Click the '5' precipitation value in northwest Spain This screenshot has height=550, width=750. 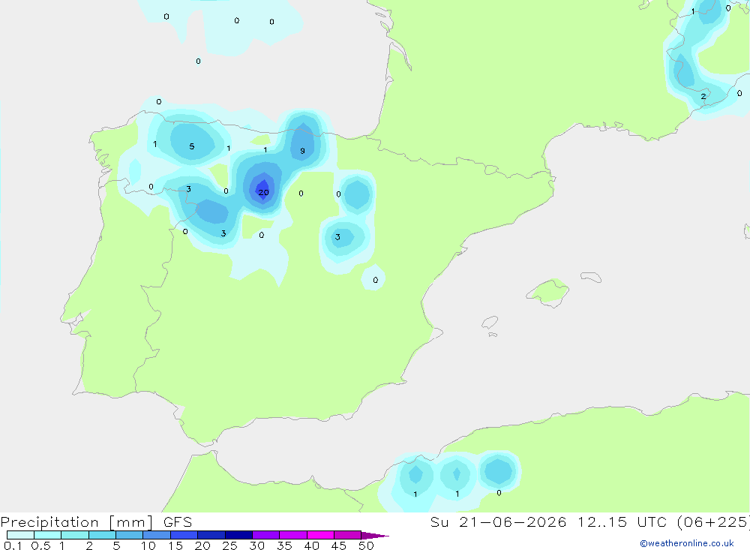192,146
